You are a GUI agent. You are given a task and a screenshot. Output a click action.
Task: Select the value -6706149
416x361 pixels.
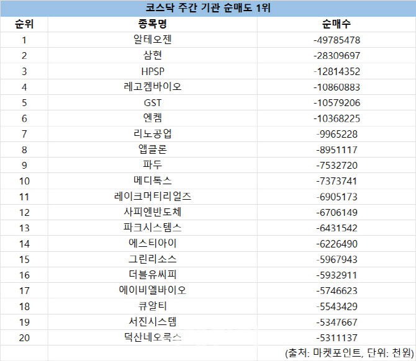tap(337, 213)
